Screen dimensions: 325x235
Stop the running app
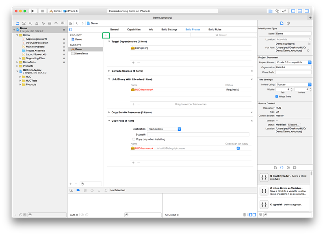click(x=42, y=11)
